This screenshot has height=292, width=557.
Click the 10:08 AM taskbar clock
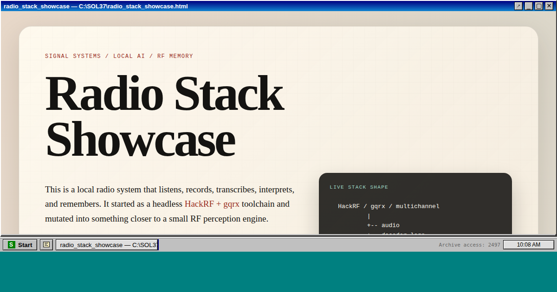click(x=528, y=245)
